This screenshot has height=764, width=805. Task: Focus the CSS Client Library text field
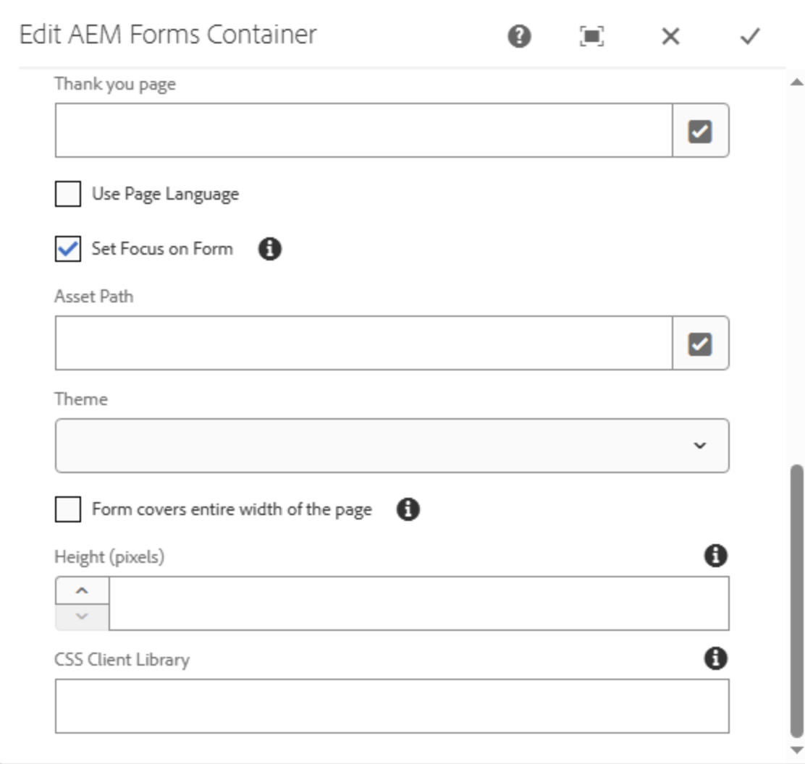pos(392,706)
